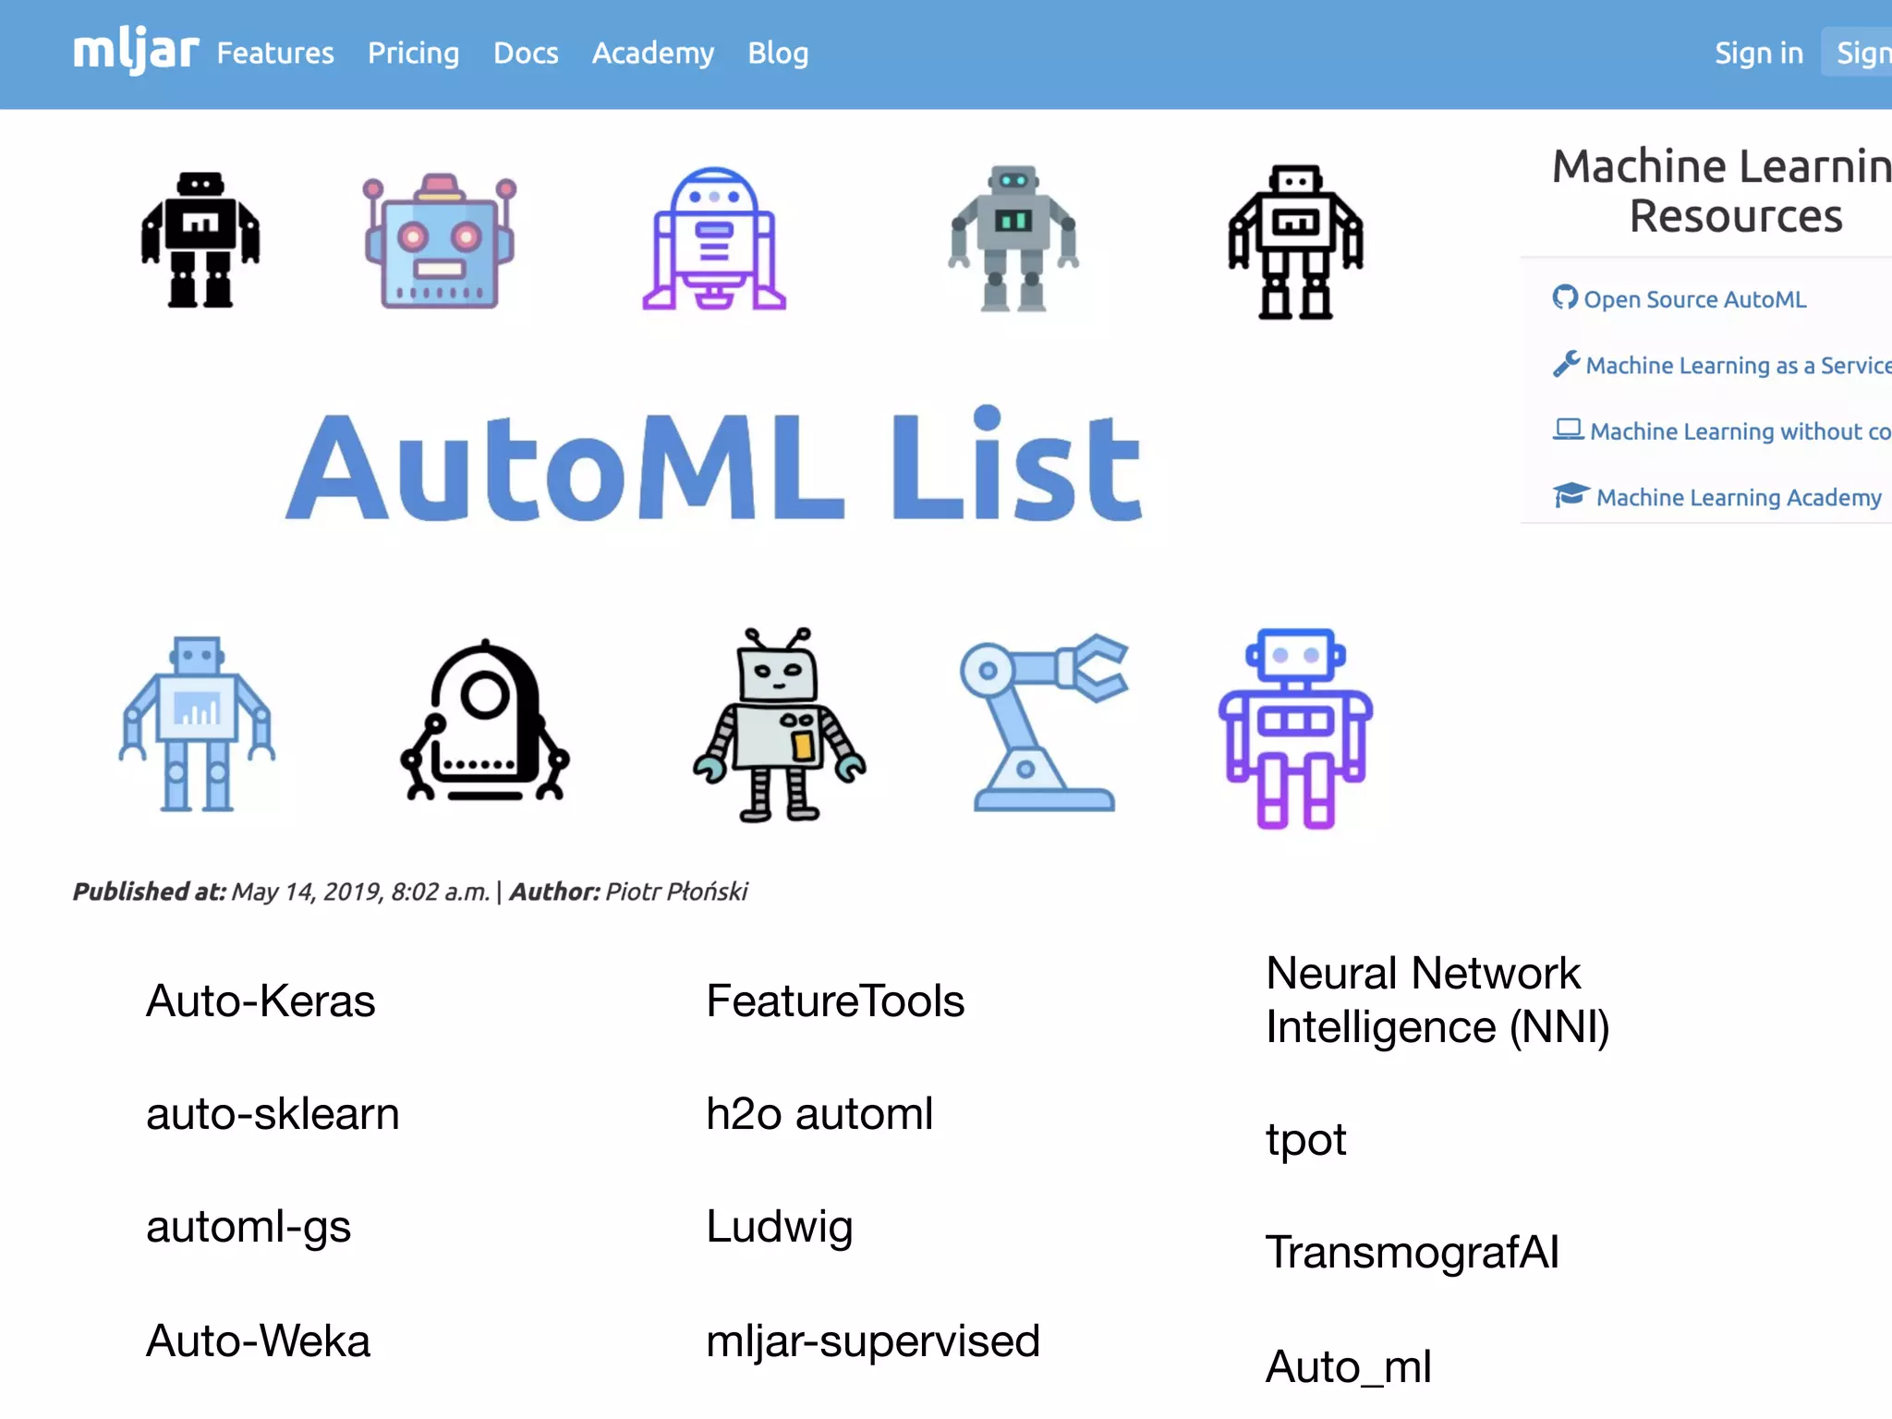Click the solid black robot icon

point(200,239)
